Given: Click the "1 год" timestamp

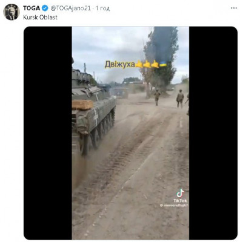Looking at the screenshot, I should (x=103, y=8).
